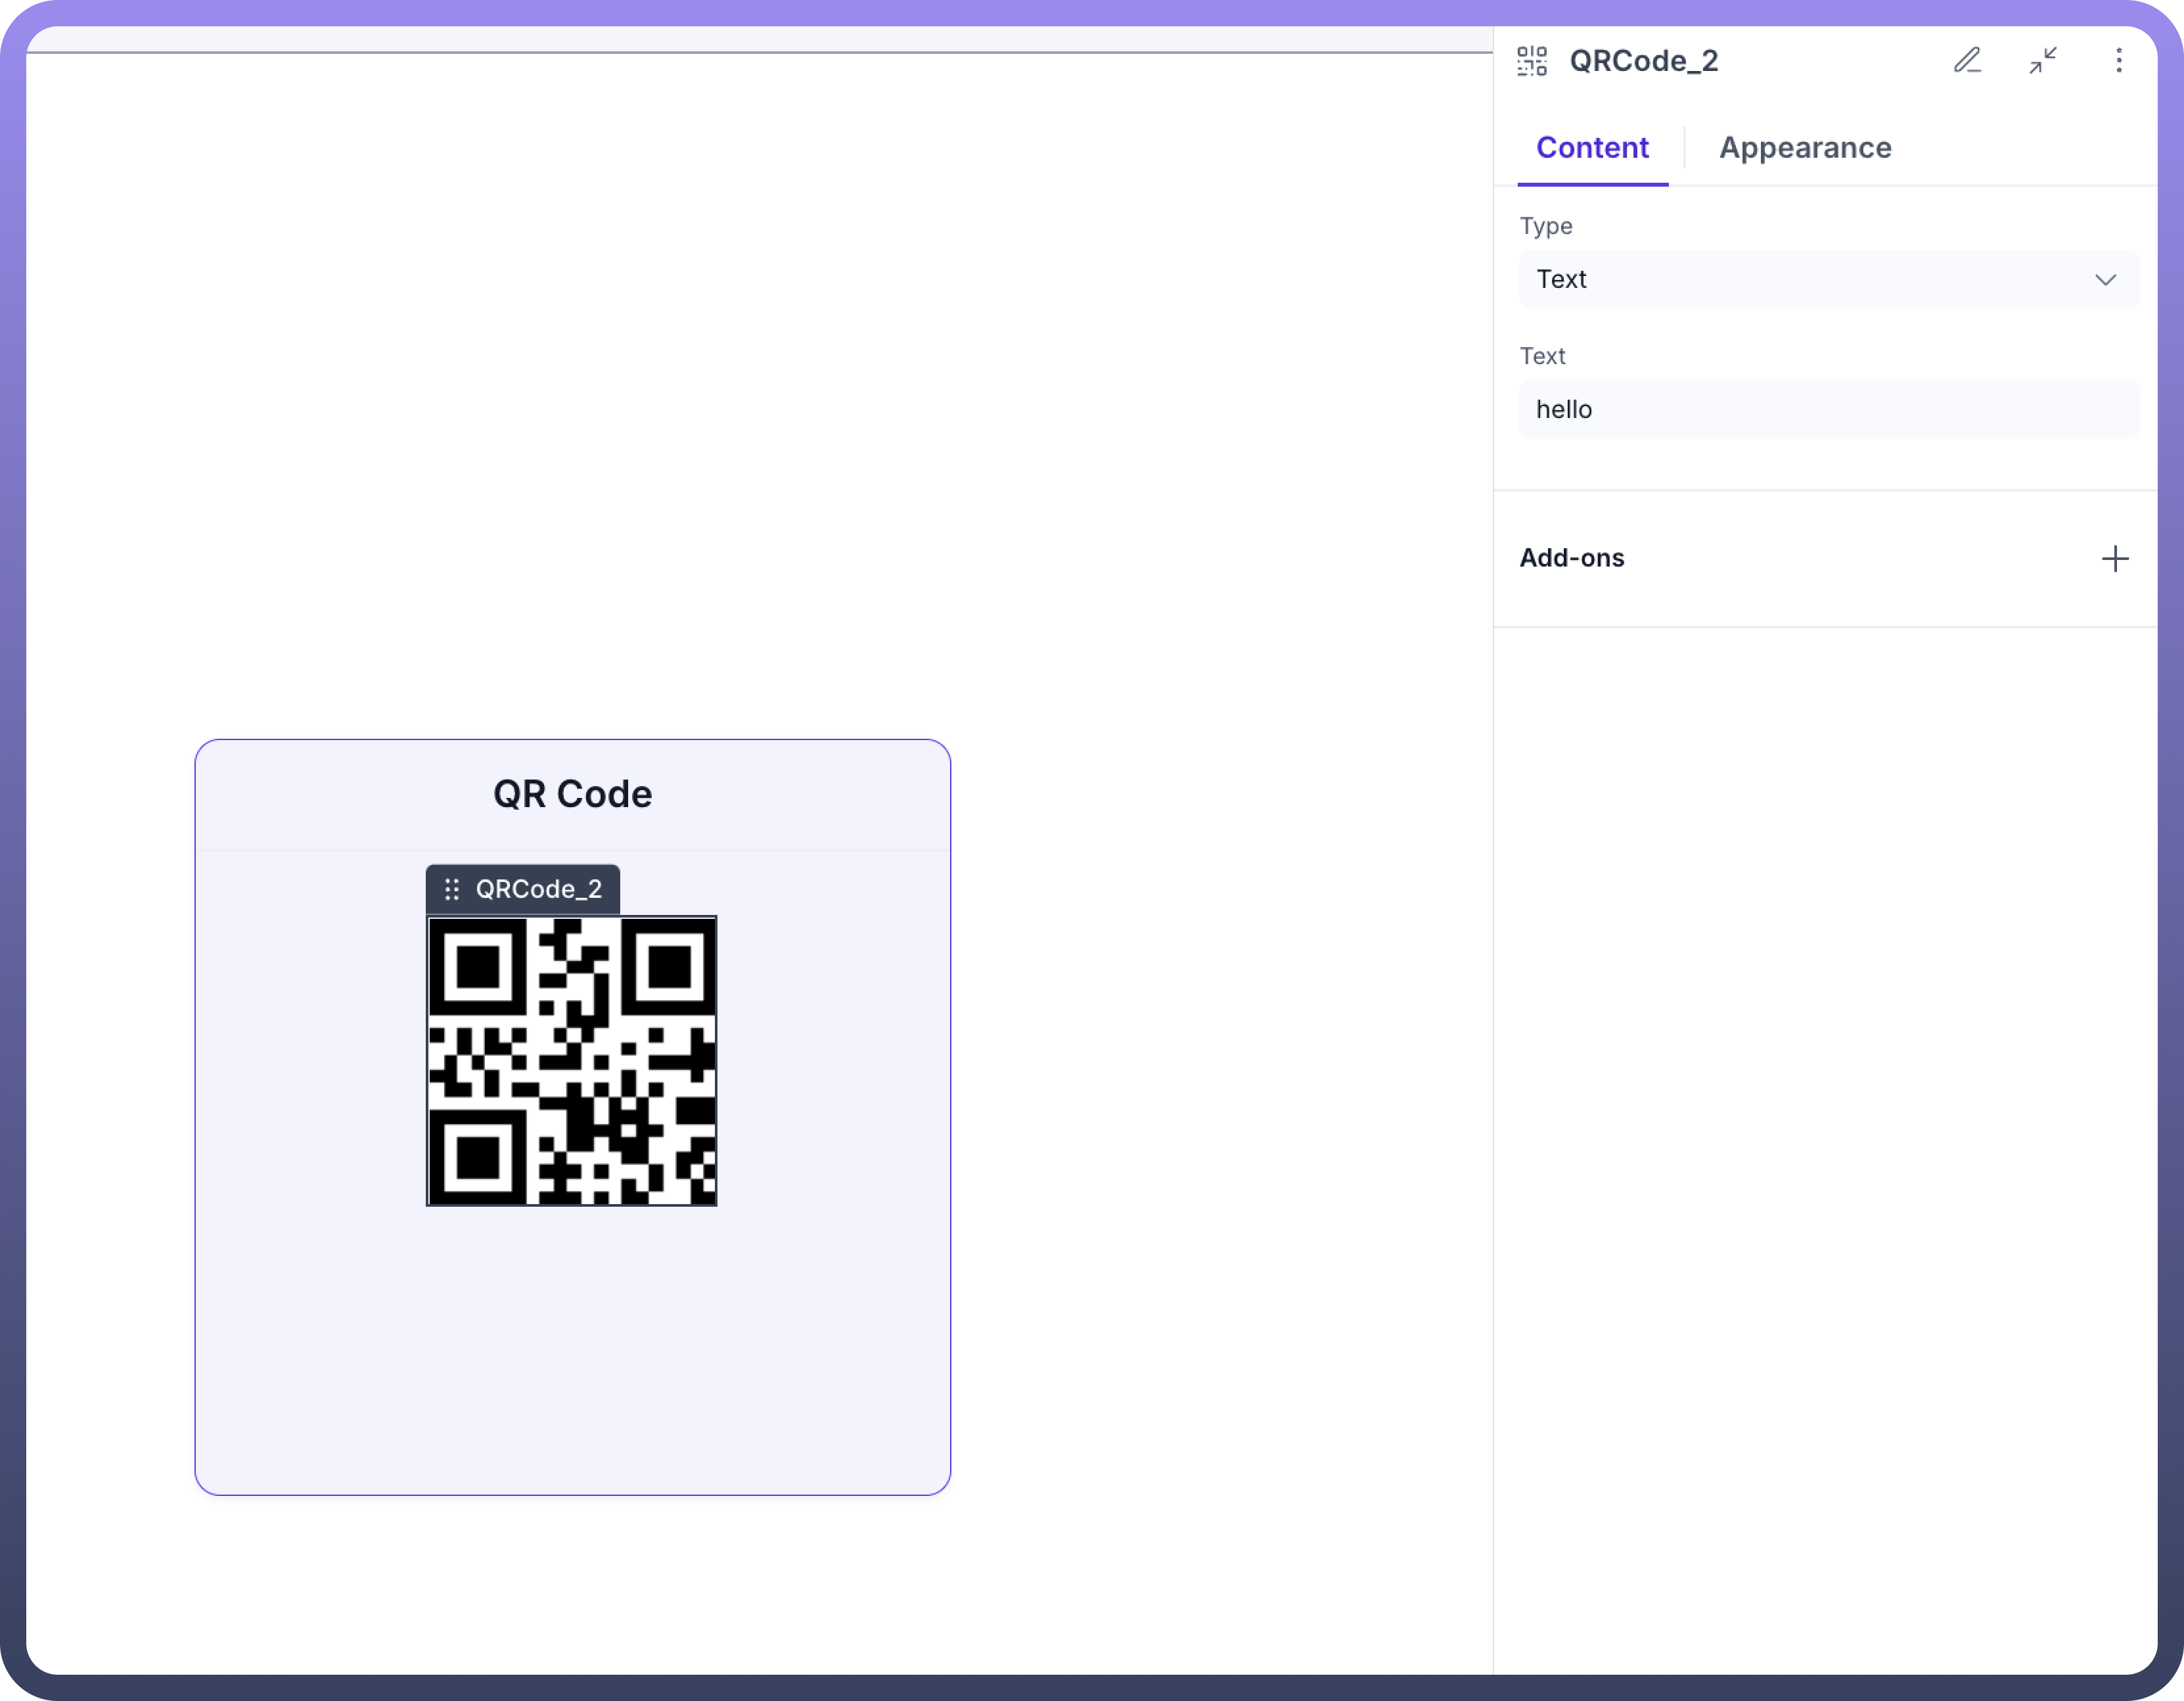Image resolution: width=2184 pixels, height=1701 pixels.
Task: Collapse the properties panel with arrows icon
Action: [x=2043, y=61]
